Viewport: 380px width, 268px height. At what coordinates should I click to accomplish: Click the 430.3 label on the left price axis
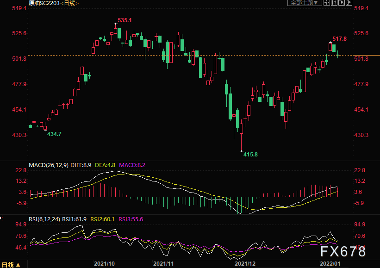pyautogui.click(x=19, y=135)
